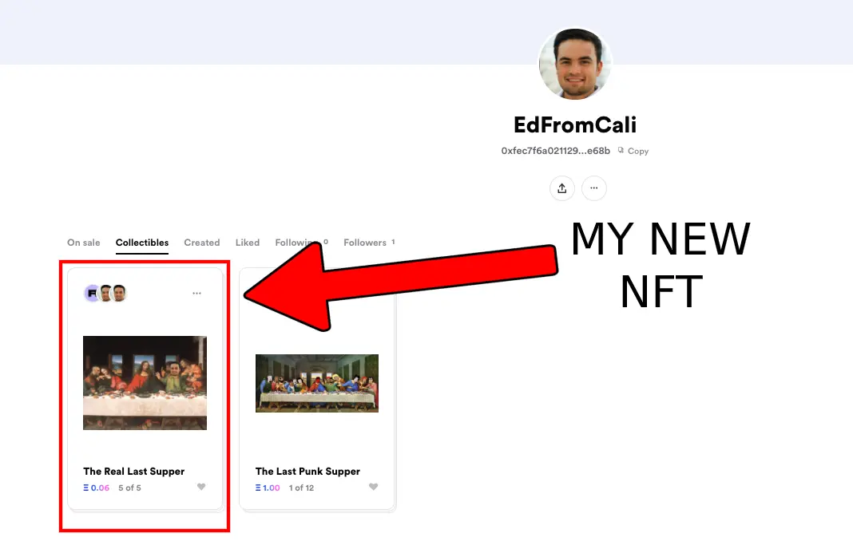This screenshot has width=853, height=541.
Task: Open the Followers tab
Action: coord(369,243)
